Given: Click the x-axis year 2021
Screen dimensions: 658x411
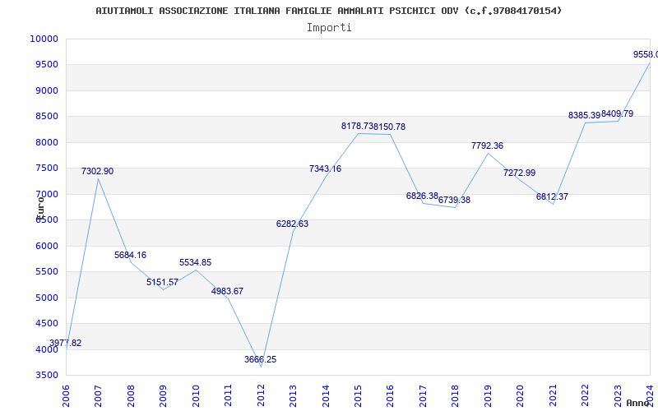Looking at the screenshot, I should (x=554, y=395).
